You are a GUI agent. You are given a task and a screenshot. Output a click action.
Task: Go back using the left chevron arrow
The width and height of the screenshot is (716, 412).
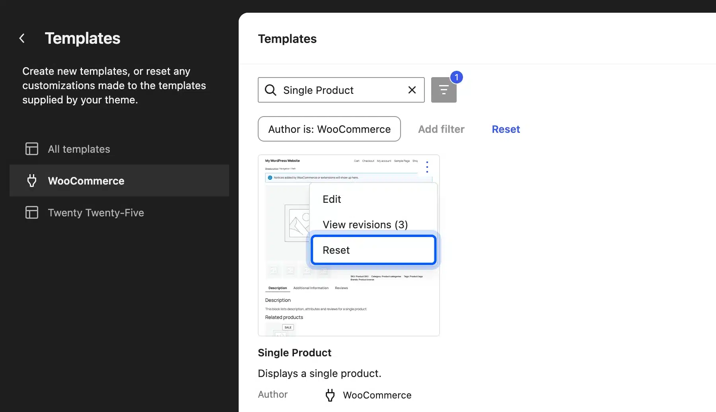pos(22,38)
